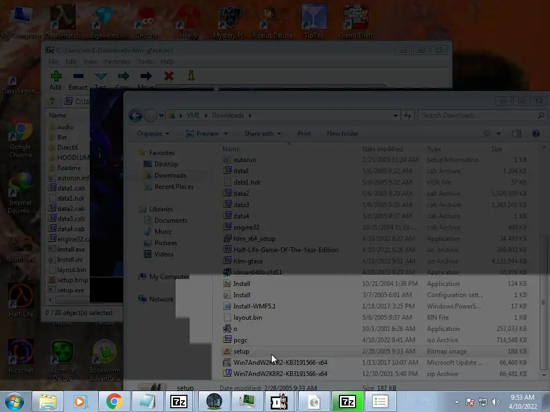Click the highlighted 7-Zip taskbar button
Image resolution: width=550 pixels, height=412 pixels.
click(347, 401)
